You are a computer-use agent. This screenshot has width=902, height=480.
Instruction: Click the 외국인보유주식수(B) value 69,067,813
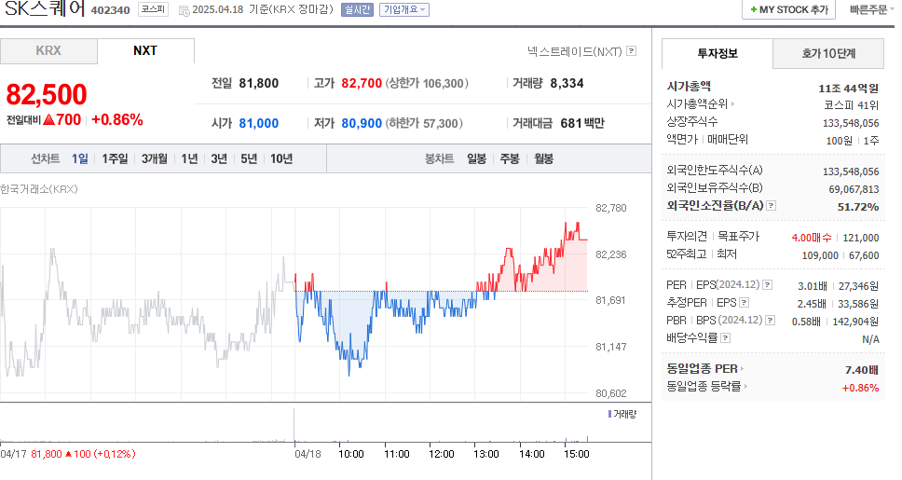854,189
